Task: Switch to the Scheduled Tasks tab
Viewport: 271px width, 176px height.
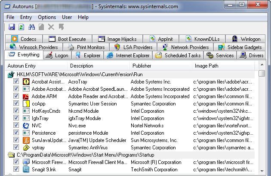Action: pos(178,56)
